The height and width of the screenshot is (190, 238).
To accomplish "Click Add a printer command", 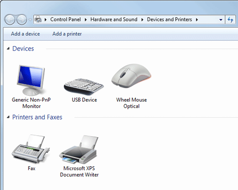I will [67, 34].
